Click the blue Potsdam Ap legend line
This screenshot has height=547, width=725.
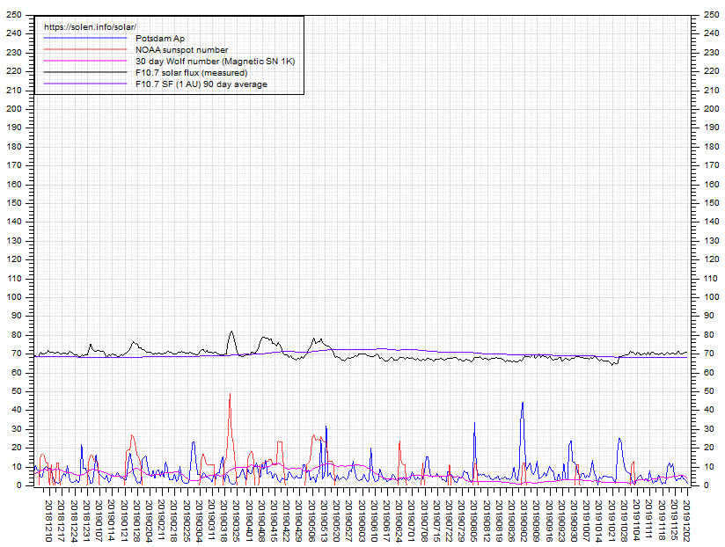85,39
